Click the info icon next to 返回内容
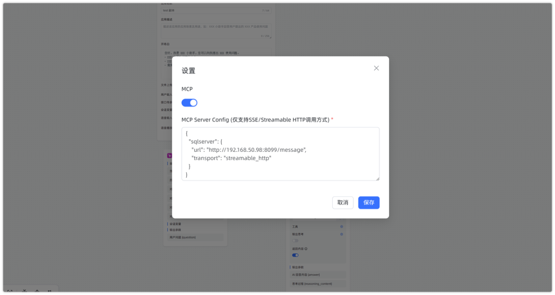 [305, 249]
